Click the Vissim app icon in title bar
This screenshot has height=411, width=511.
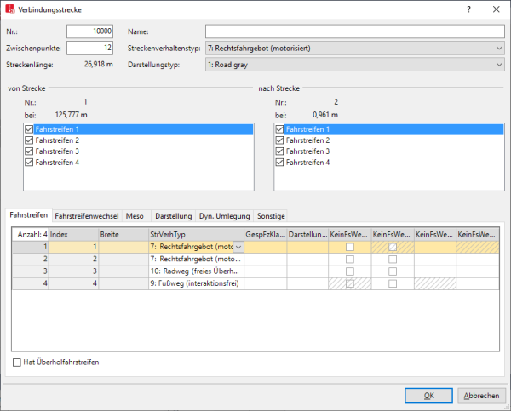tap(10, 9)
